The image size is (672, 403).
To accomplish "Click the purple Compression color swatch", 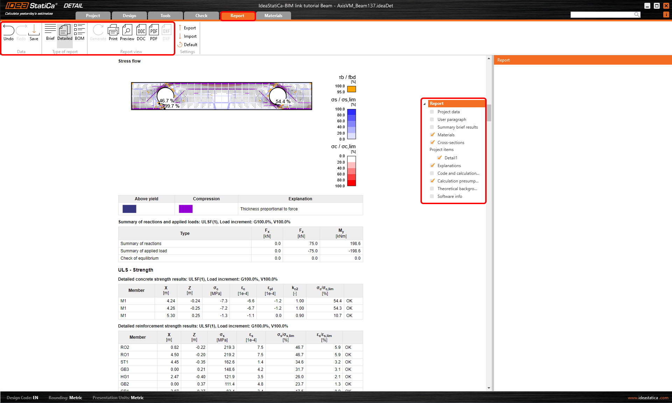I will tap(186, 209).
